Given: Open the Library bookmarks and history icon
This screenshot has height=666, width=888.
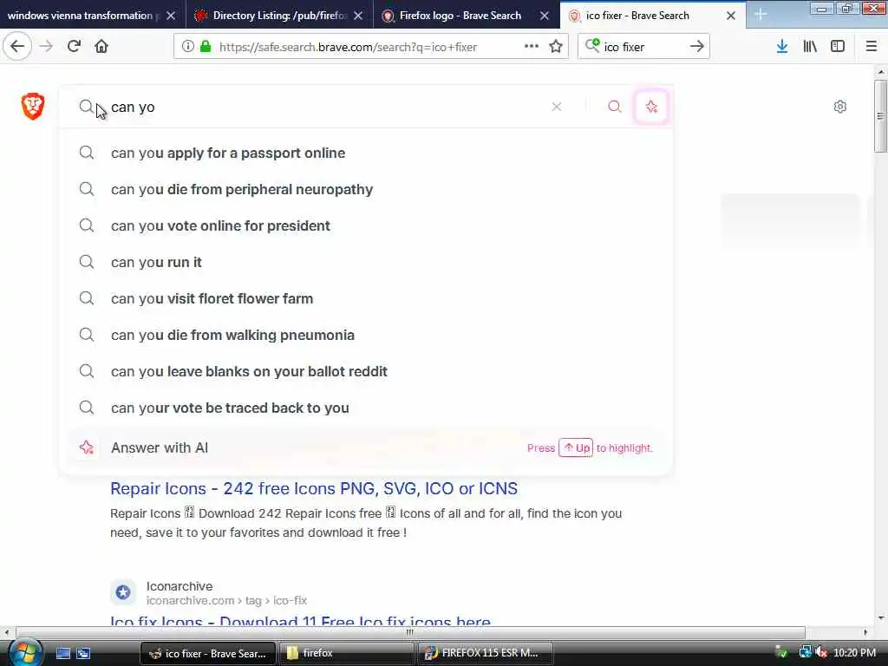Looking at the screenshot, I should click(x=810, y=47).
